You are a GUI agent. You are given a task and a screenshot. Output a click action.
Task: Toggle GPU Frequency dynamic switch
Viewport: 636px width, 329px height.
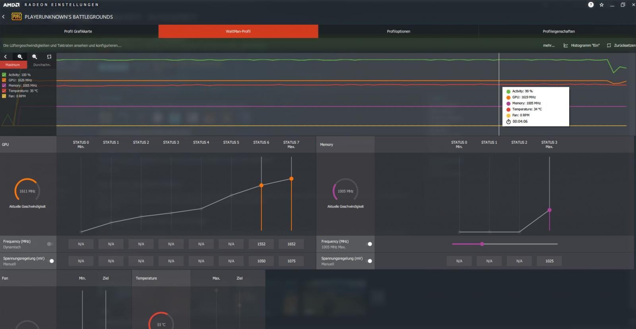pyautogui.click(x=50, y=244)
